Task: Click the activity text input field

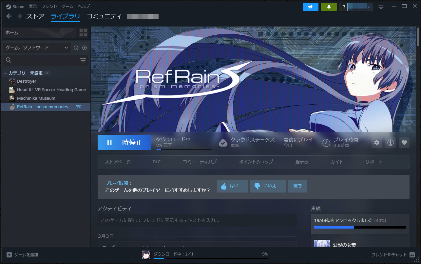Action: [x=197, y=220]
